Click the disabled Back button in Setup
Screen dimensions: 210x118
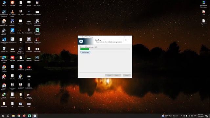109,75
